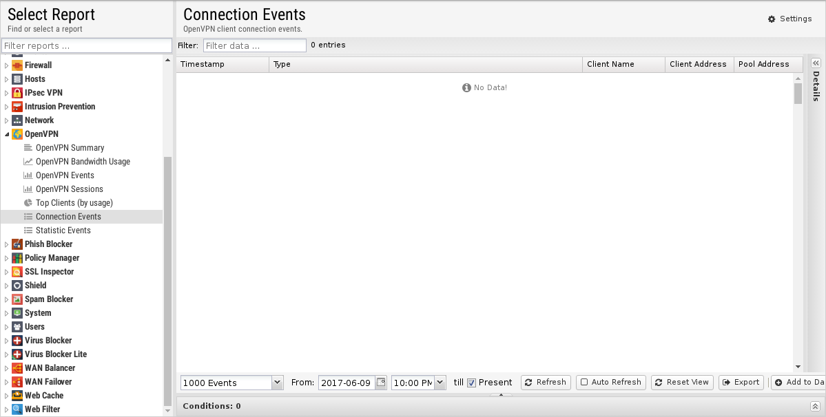Click the Phish Blocker icon
Image resolution: width=826 pixels, height=417 pixels.
17,244
